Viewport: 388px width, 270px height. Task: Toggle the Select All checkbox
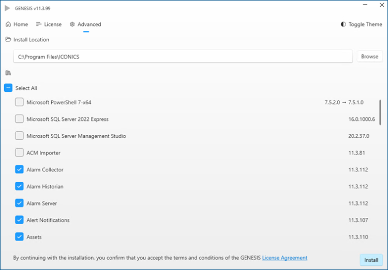(x=8, y=88)
